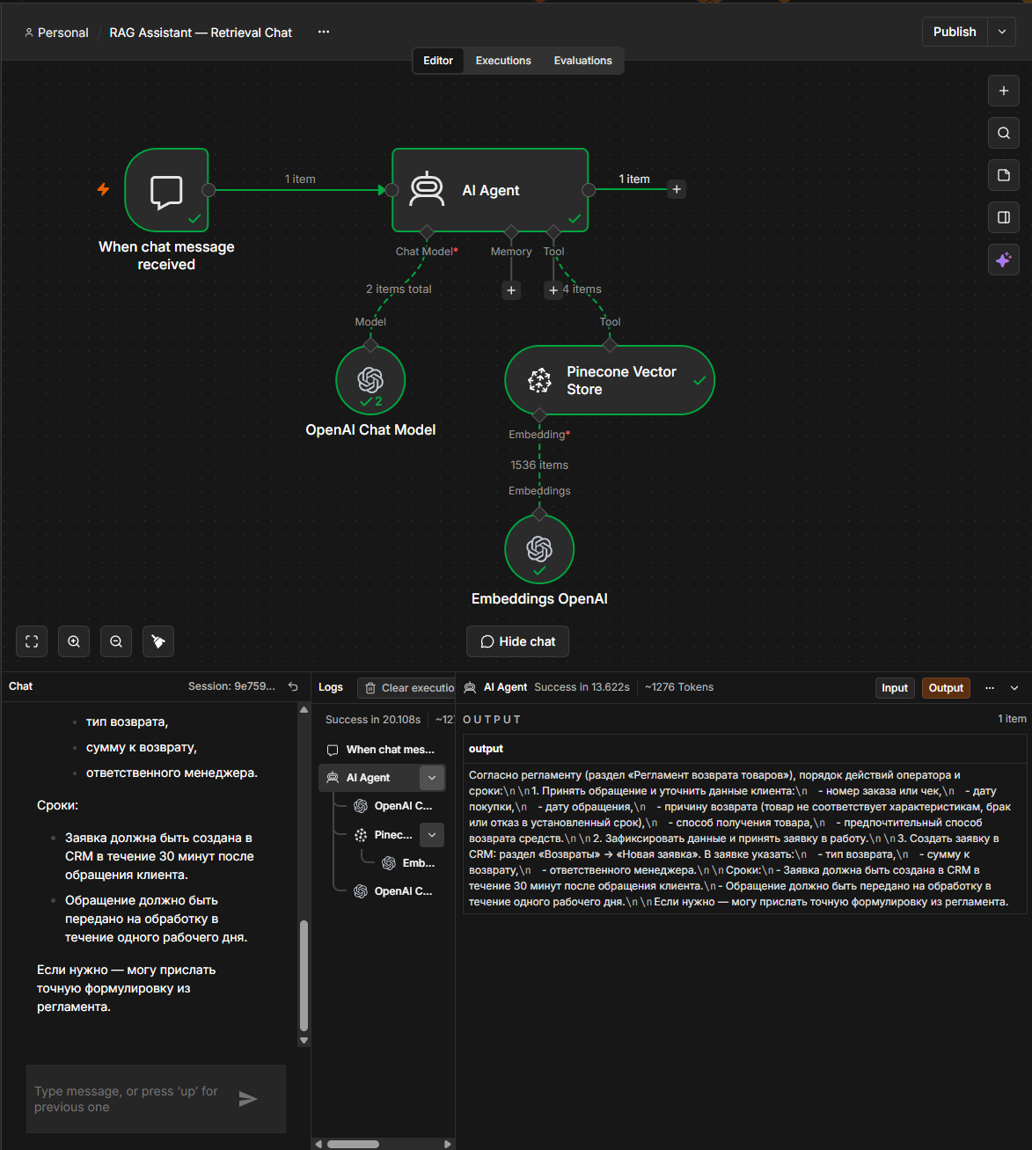Click the RAG Assistant workflow name
The image size is (1032, 1150).
click(201, 33)
